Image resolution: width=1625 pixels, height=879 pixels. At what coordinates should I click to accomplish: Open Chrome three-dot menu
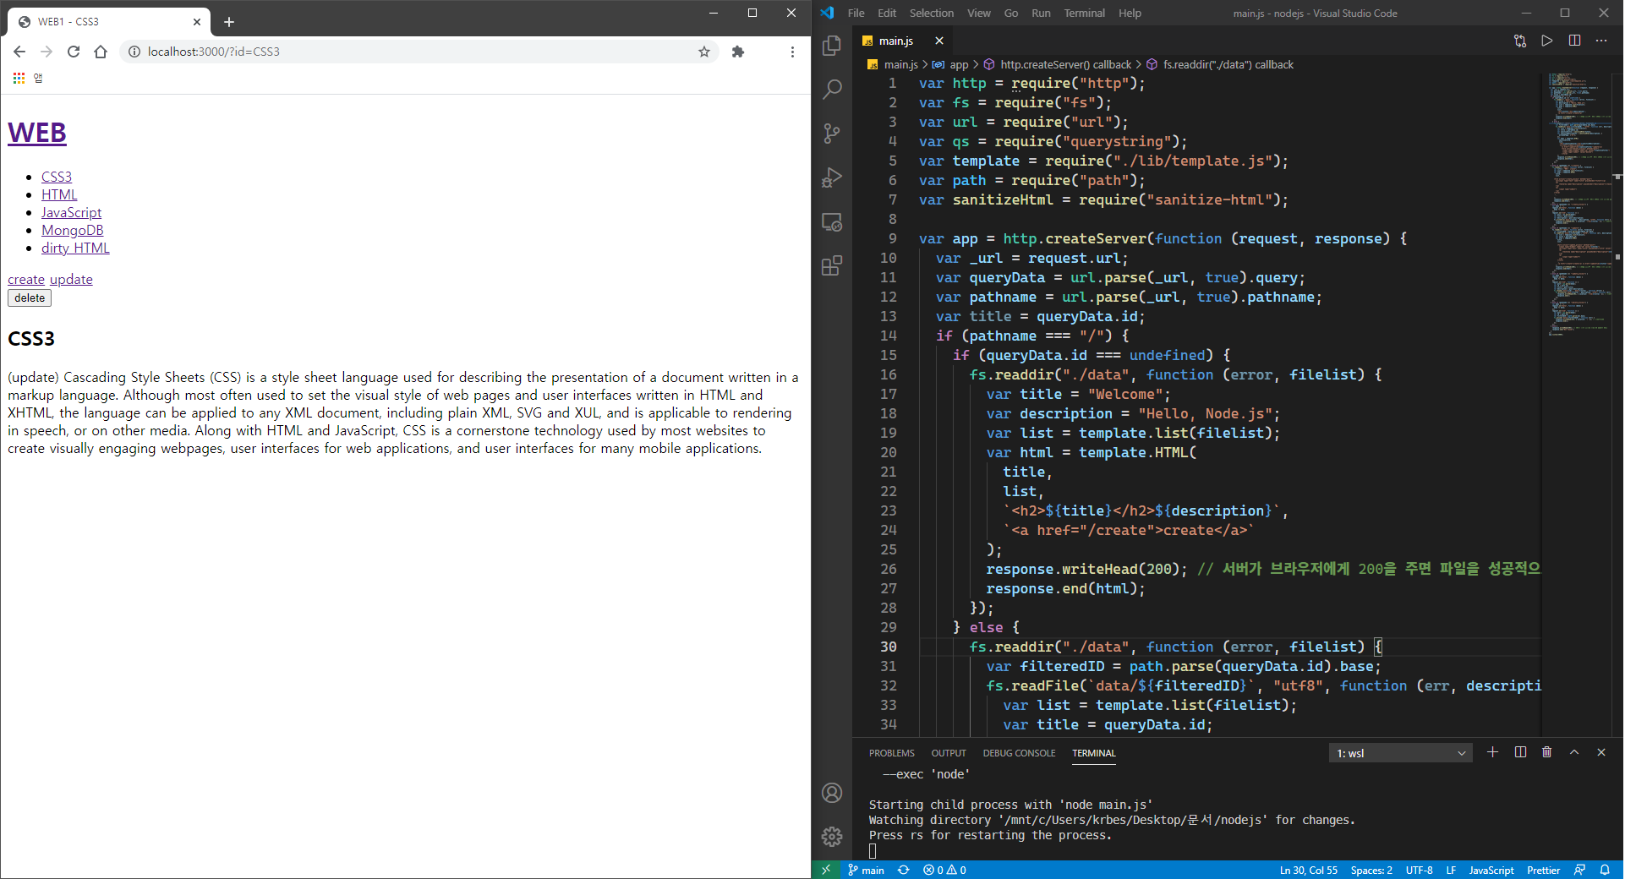point(792,52)
